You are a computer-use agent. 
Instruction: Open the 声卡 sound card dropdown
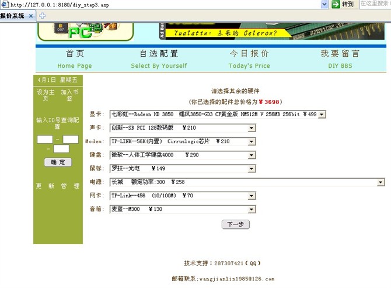click(183, 128)
